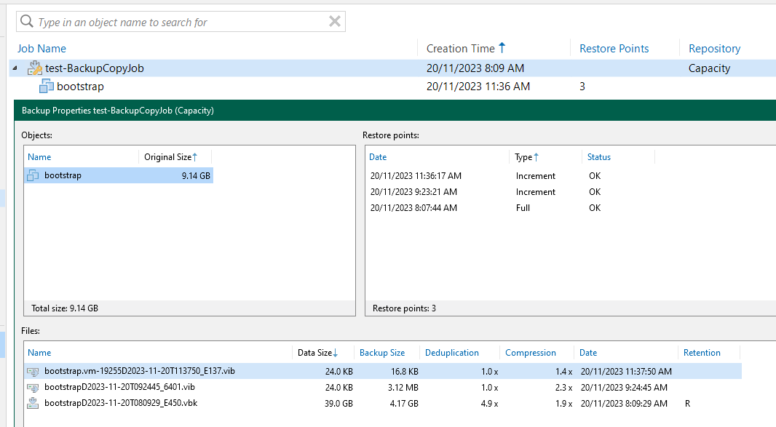This screenshot has height=427, width=776.
Task: Click the Repository column header
Action: [x=714, y=49]
